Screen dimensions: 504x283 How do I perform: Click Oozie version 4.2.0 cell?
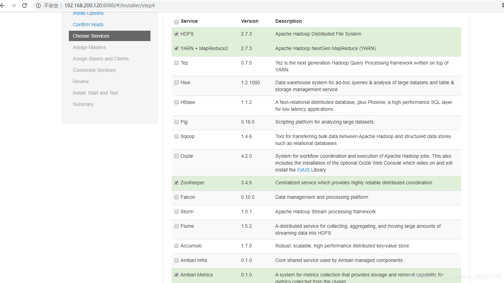click(x=246, y=156)
